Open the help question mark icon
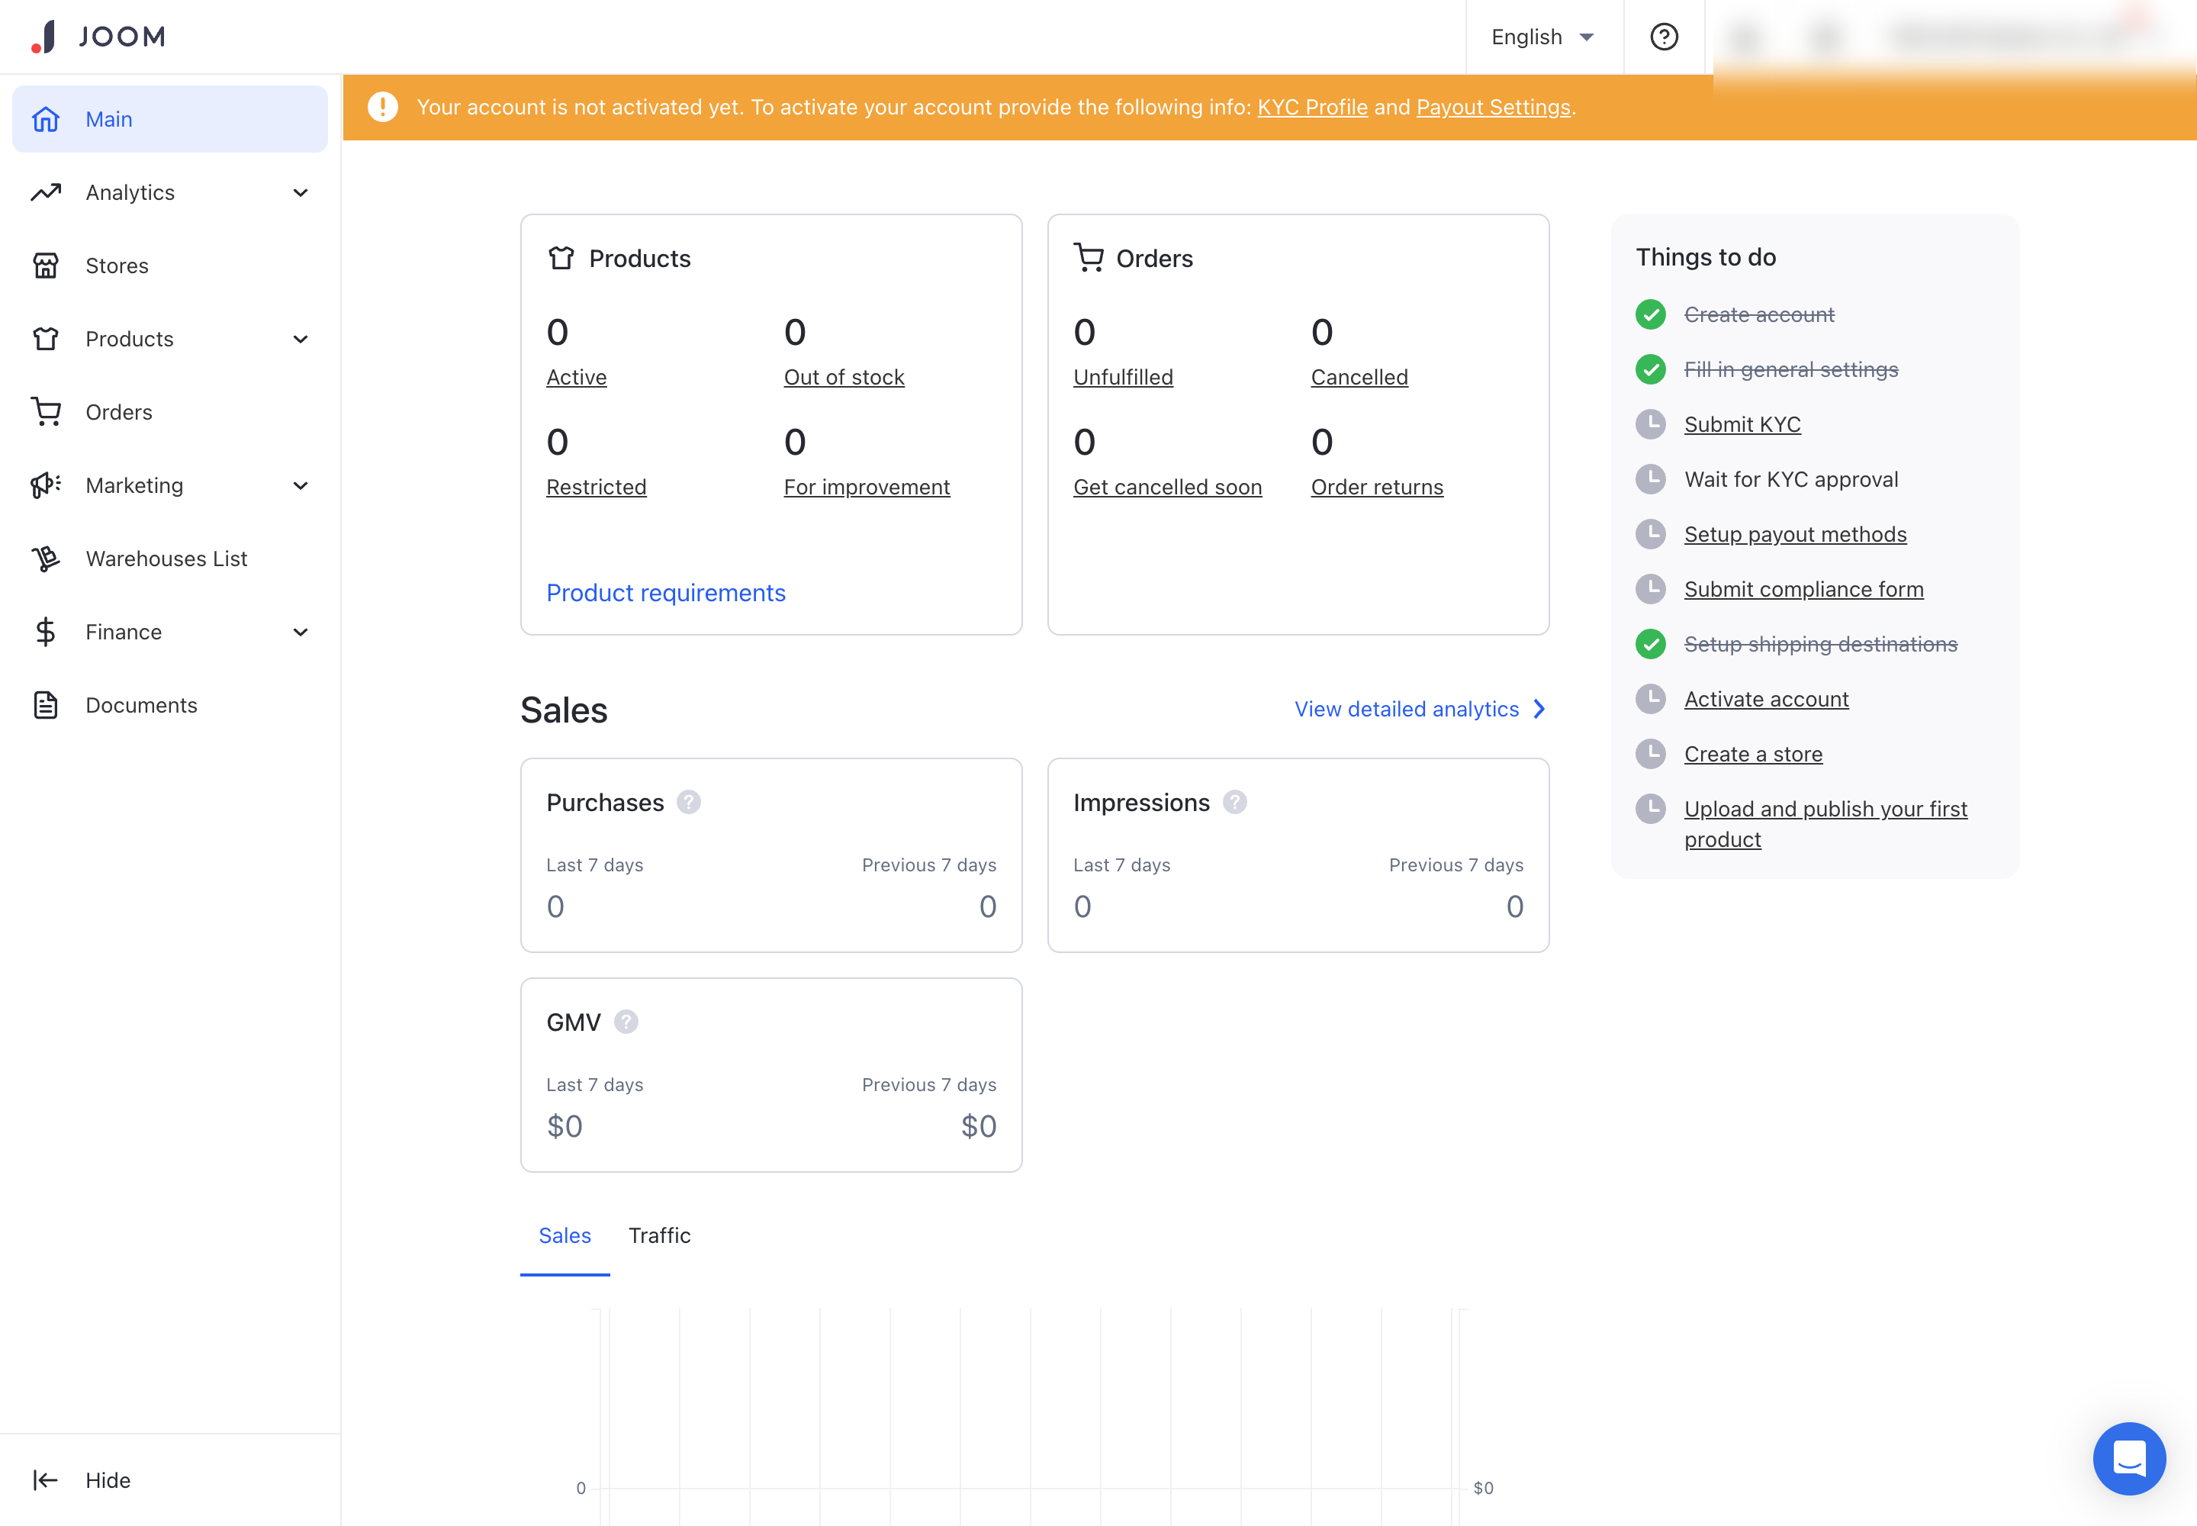The height and width of the screenshot is (1526, 2197). (1664, 37)
